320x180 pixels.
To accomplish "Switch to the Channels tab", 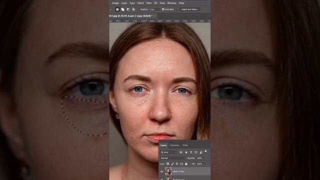I will pyautogui.click(x=174, y=145).
